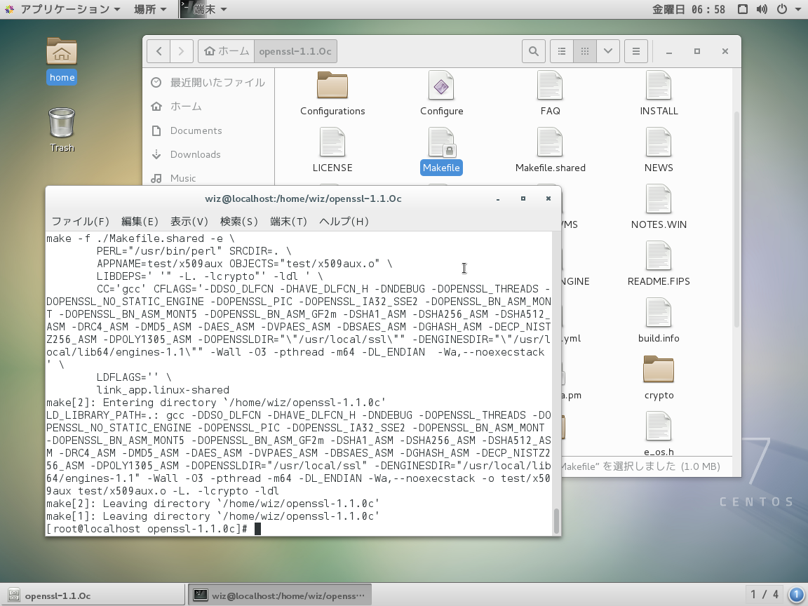This screenshot has height=606, width=808.
Task: Open Downloads in the sidebar
Action: [x=208, y=154]
